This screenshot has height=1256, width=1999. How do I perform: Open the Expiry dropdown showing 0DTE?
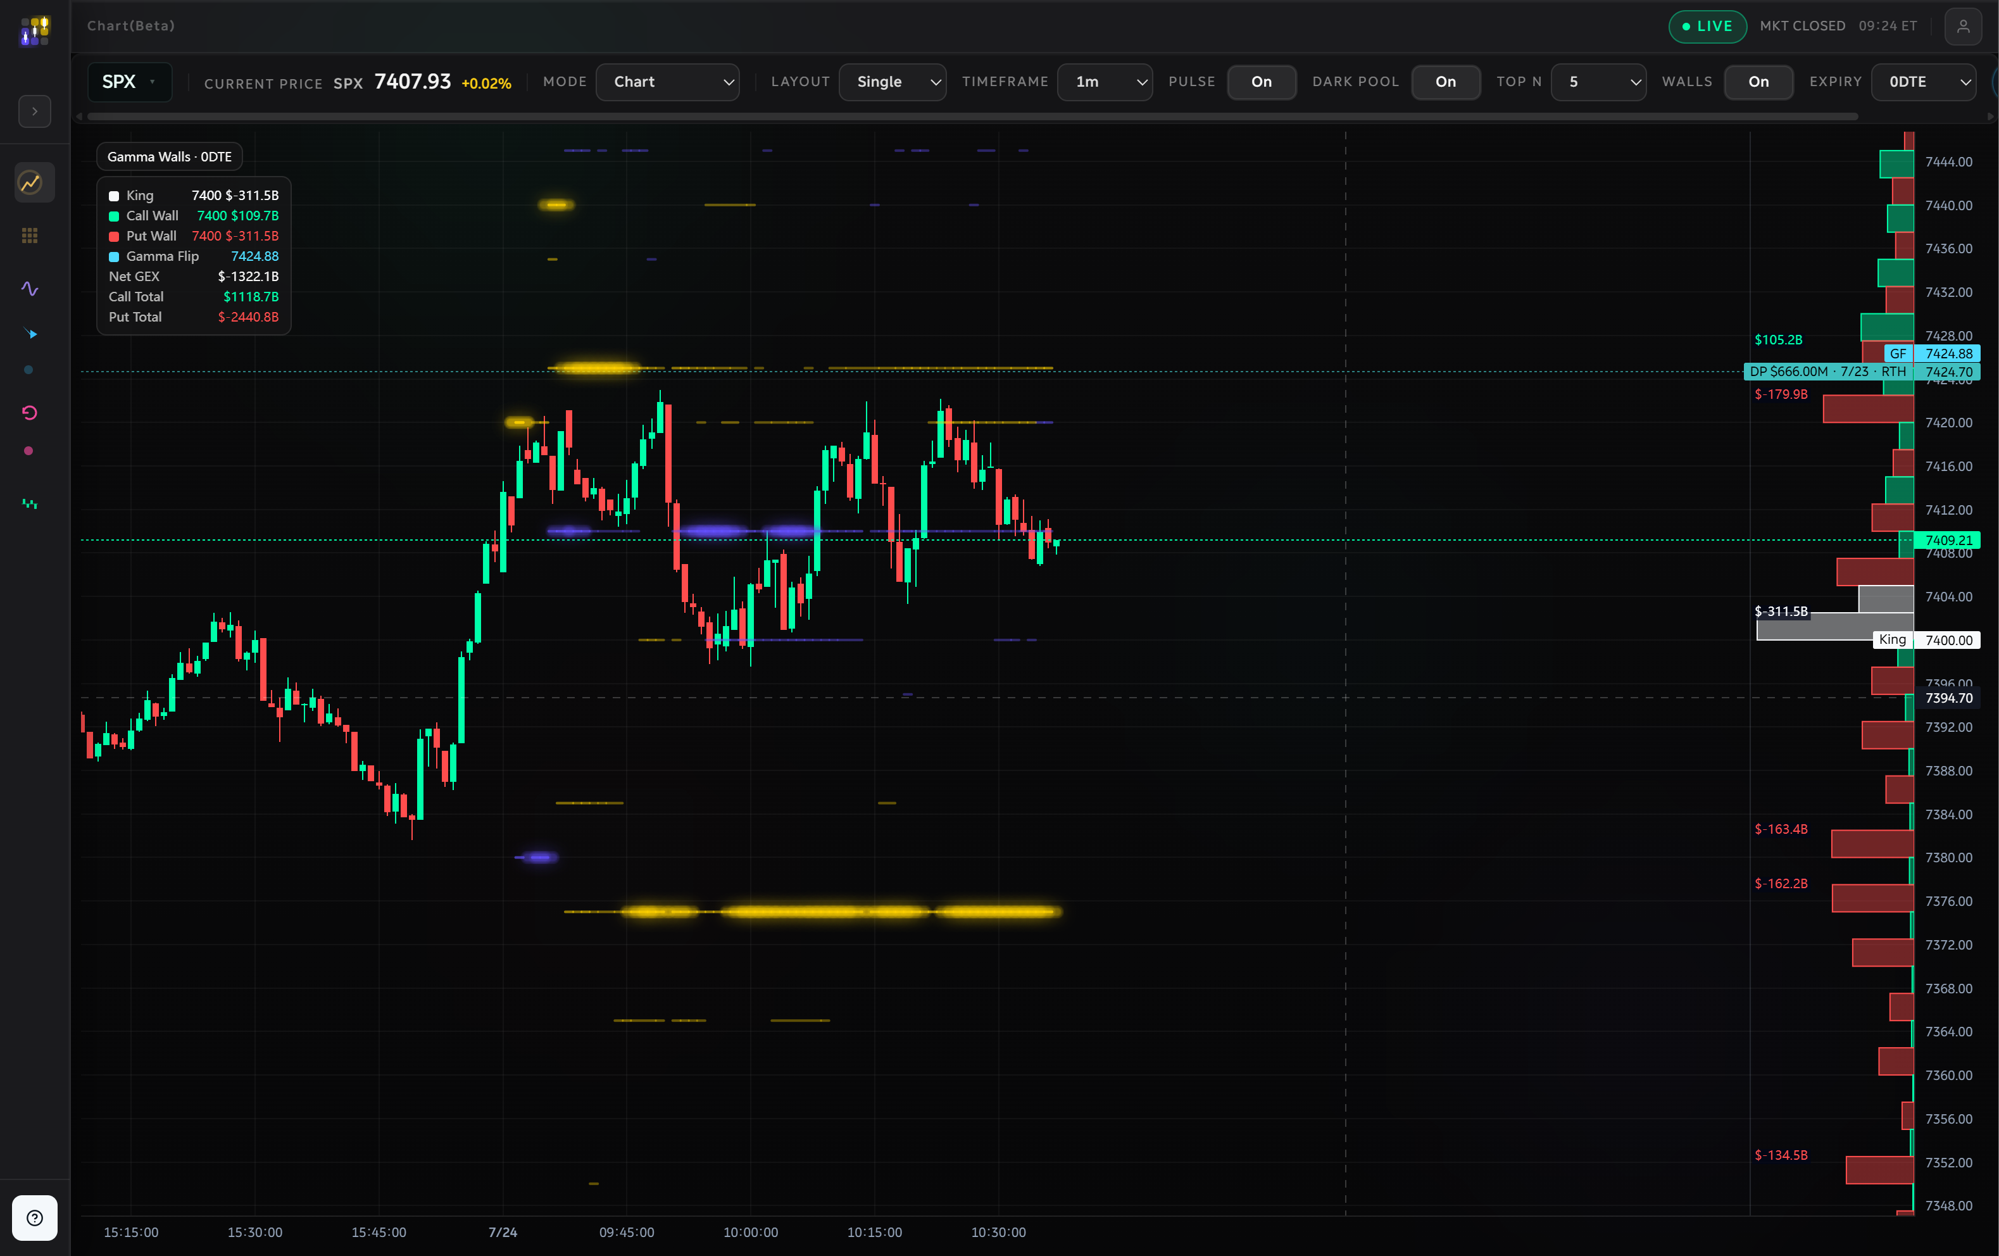tap(1924, 82)
